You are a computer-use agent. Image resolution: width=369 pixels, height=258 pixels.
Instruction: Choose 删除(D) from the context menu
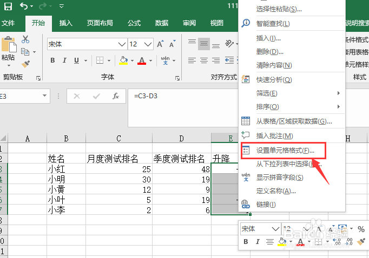292,52
